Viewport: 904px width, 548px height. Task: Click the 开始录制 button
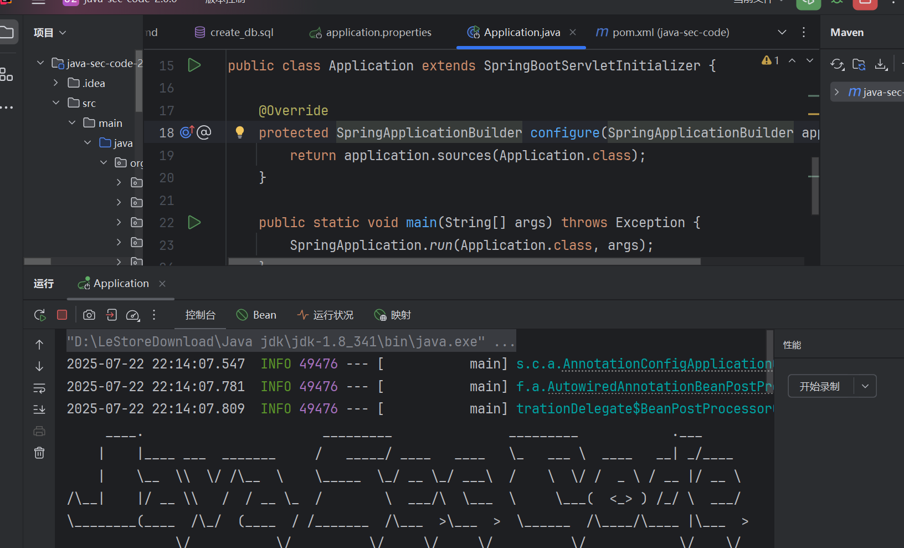[x=820, y=386]
